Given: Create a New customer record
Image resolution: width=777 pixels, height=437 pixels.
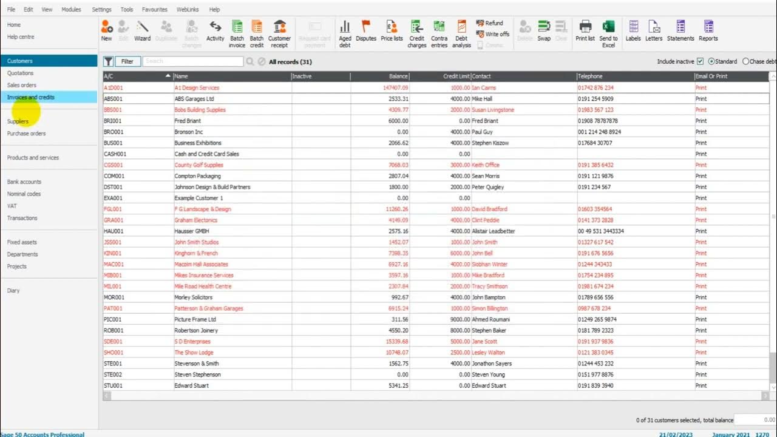Looking at the screenshot, I should [x=107, y=31].
